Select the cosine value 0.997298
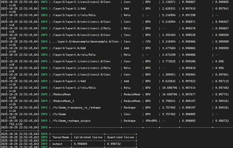This screenshot has height=148, width=233. click(x=189, y=15)
